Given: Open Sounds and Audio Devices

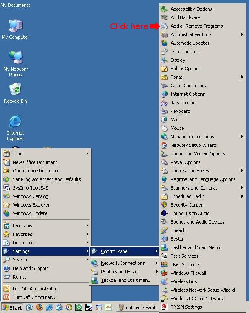Looking at the screenshot, I should [203, 222].
